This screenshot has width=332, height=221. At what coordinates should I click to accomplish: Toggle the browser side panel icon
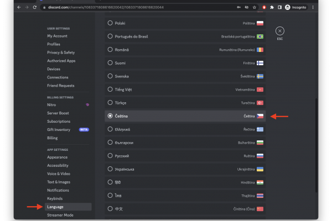coord(279,7)
